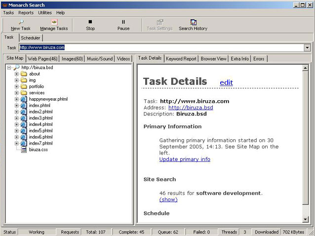Click the edit link beside Task Details

(226, 82)
